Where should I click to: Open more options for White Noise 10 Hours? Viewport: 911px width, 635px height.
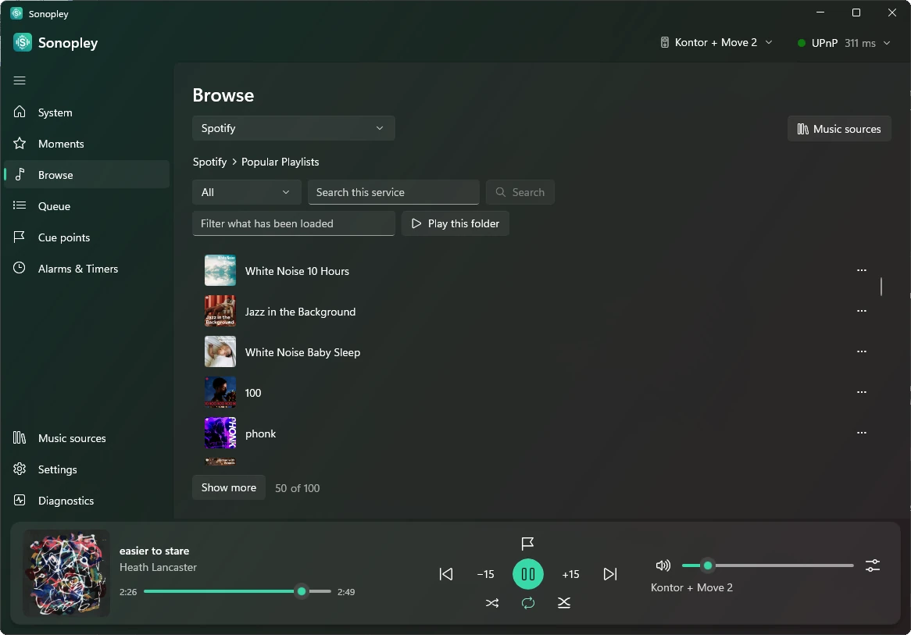click(862, 270)
